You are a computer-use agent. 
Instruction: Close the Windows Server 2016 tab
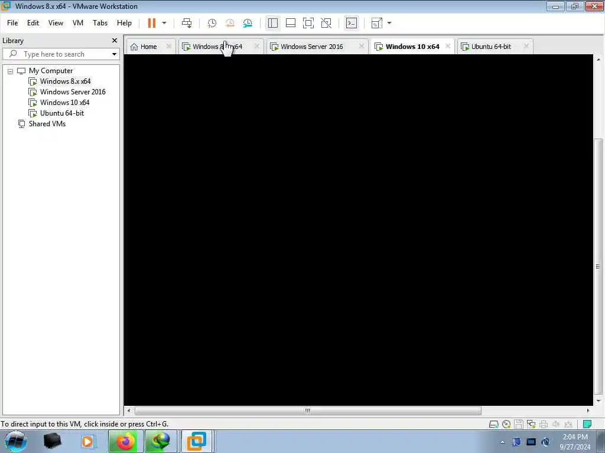tap(361, 46)
